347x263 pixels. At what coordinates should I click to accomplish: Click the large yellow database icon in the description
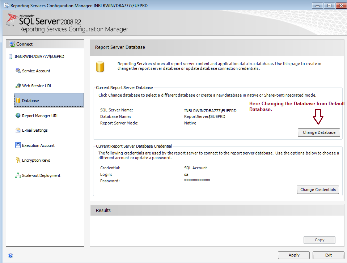point(100,67)
